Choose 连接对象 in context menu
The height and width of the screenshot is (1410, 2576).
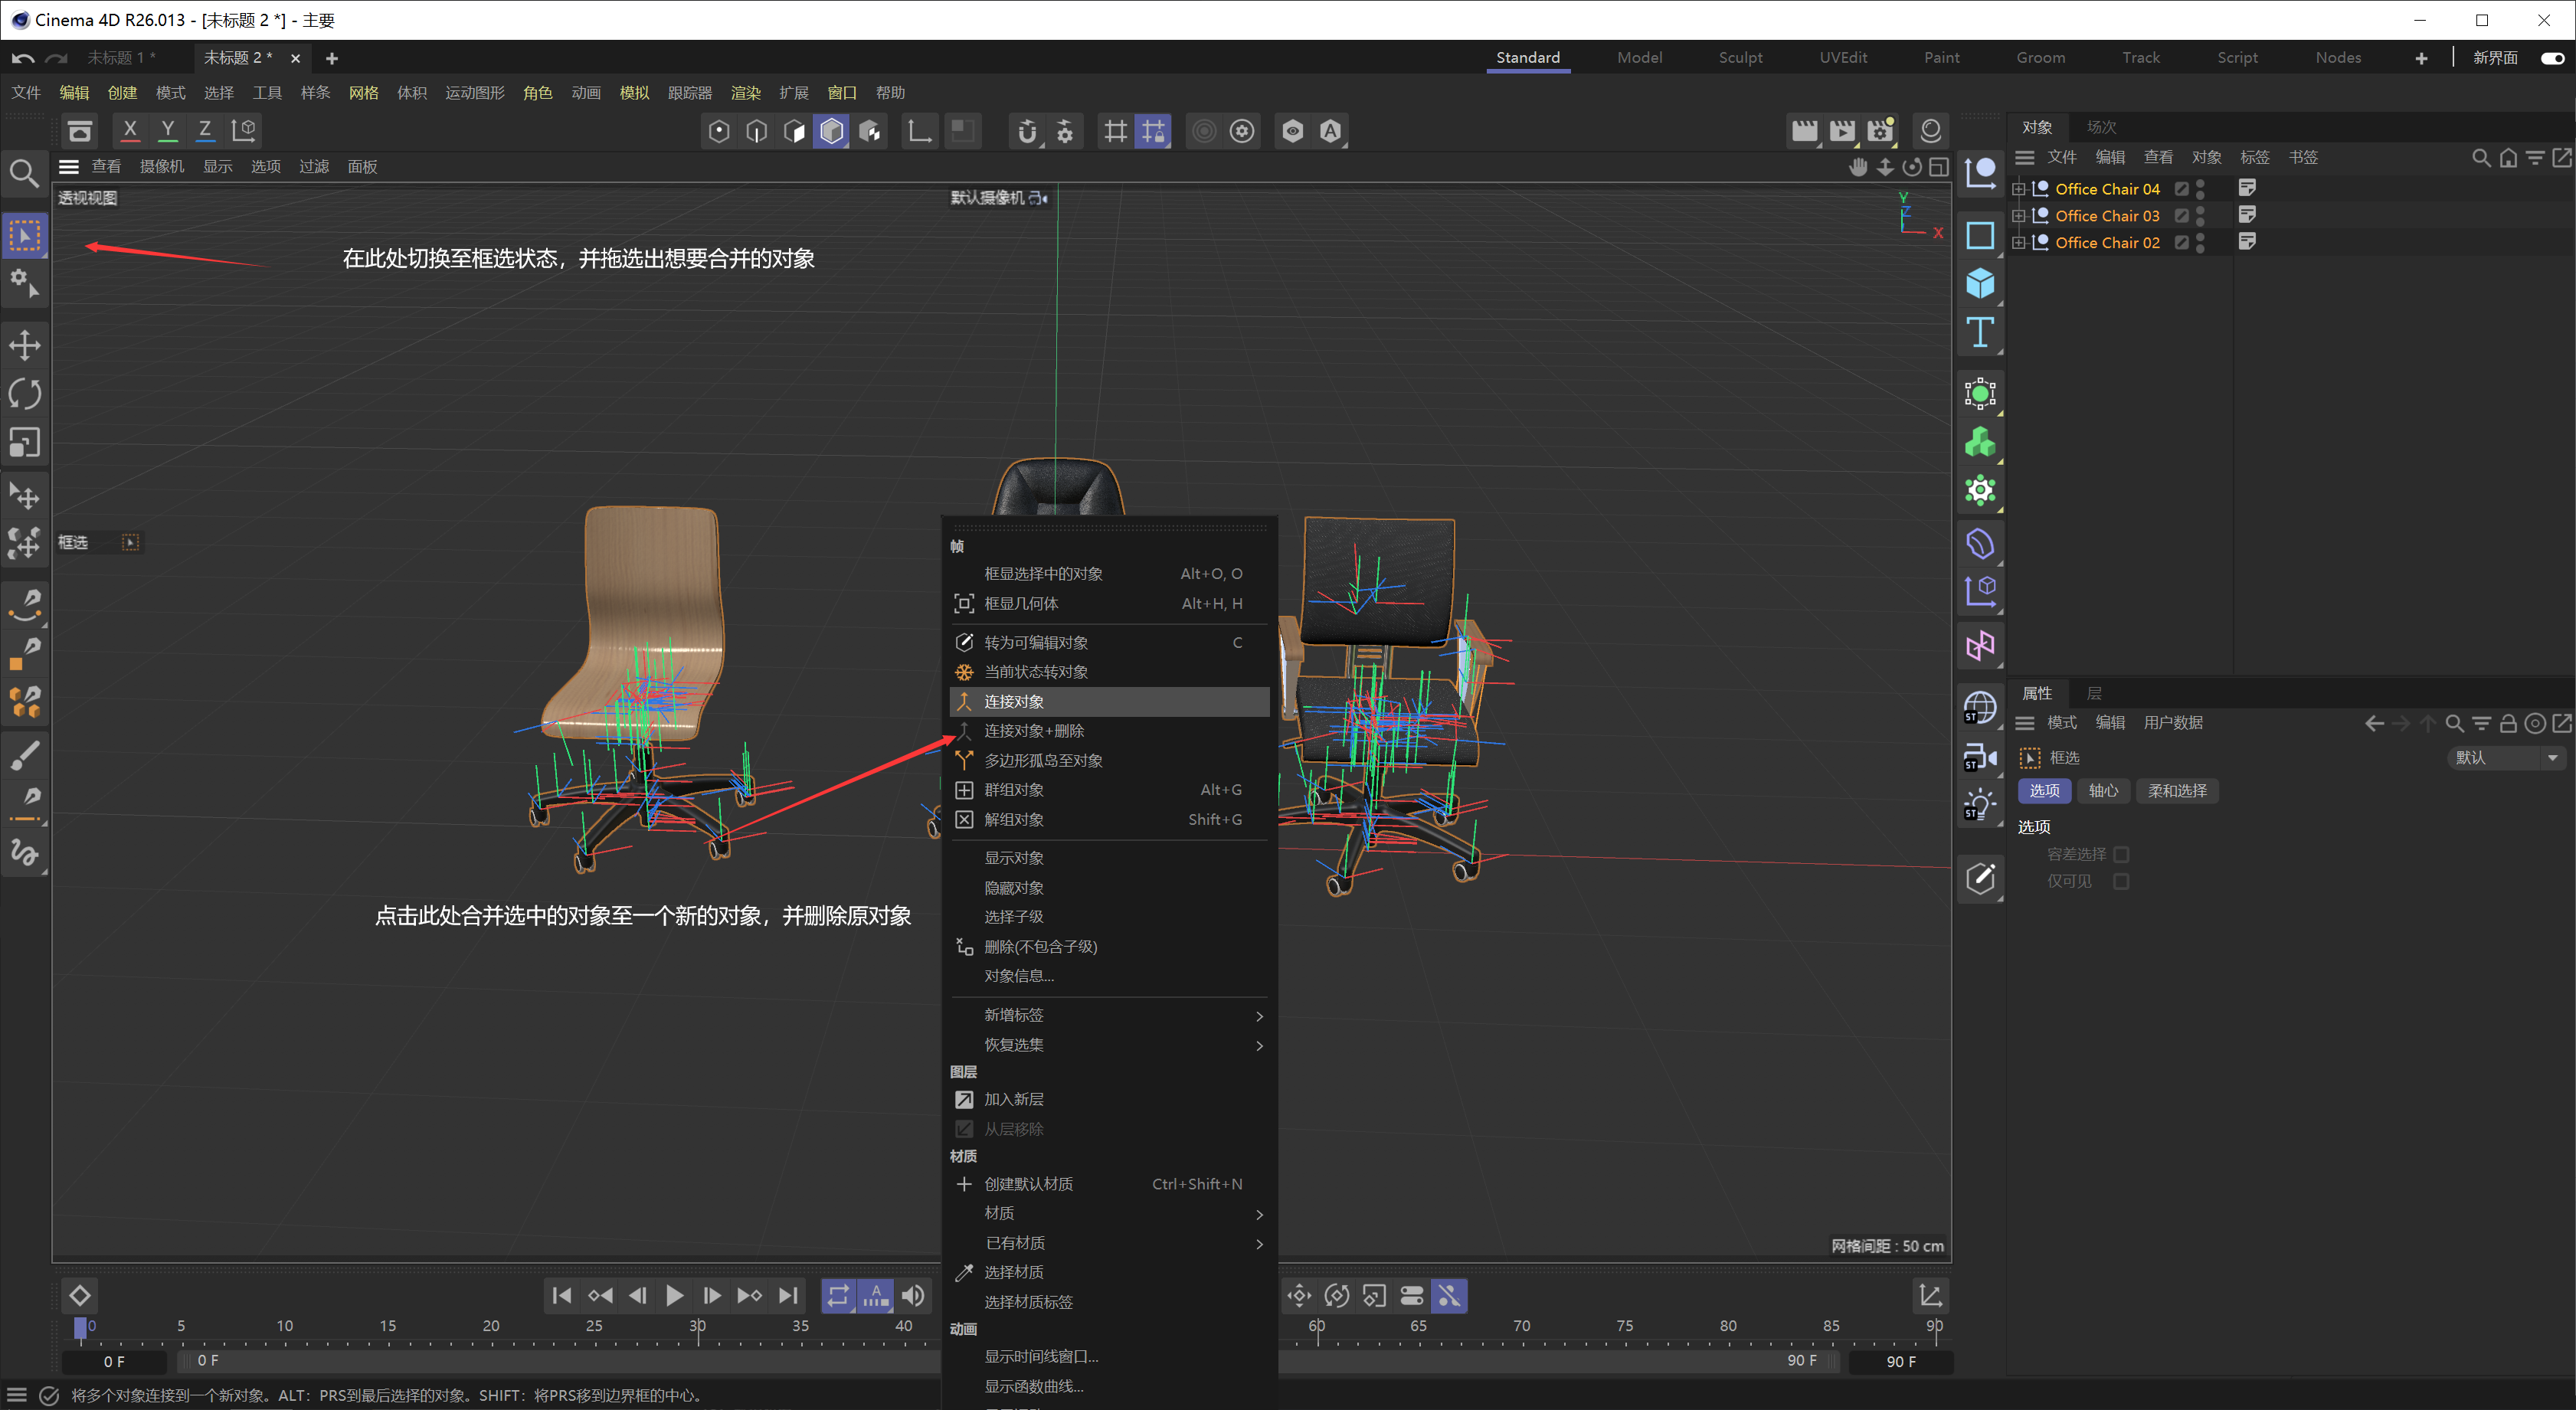pos(1108,702)
